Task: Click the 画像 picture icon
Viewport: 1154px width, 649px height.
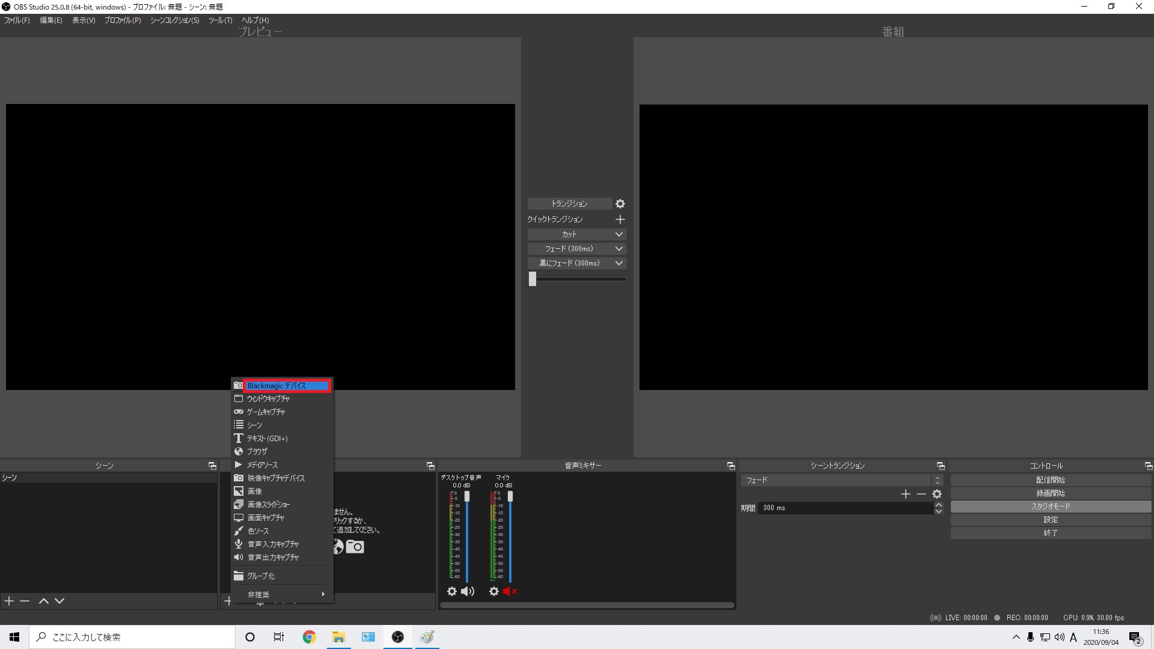Action: pos(239,491)
